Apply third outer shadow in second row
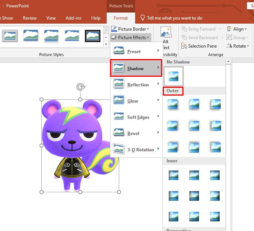The width and height of the screenshot is (254, 231). tap(216, 126)
